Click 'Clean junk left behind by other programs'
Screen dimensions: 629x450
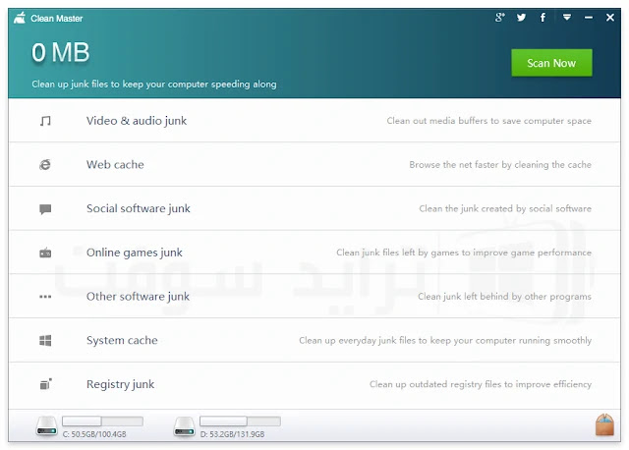click(504, 297)
